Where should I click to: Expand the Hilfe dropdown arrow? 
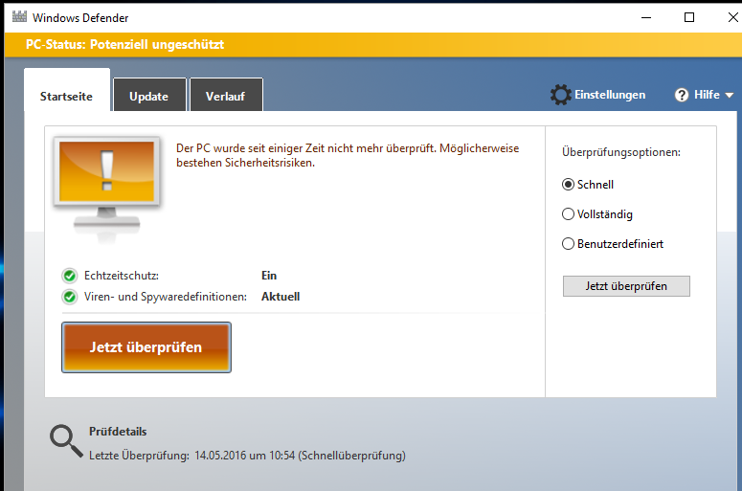[x=730, y=95]
